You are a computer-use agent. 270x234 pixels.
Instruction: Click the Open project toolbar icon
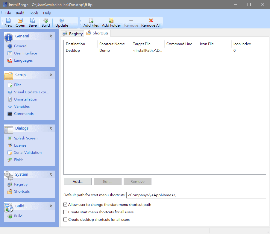20,20
